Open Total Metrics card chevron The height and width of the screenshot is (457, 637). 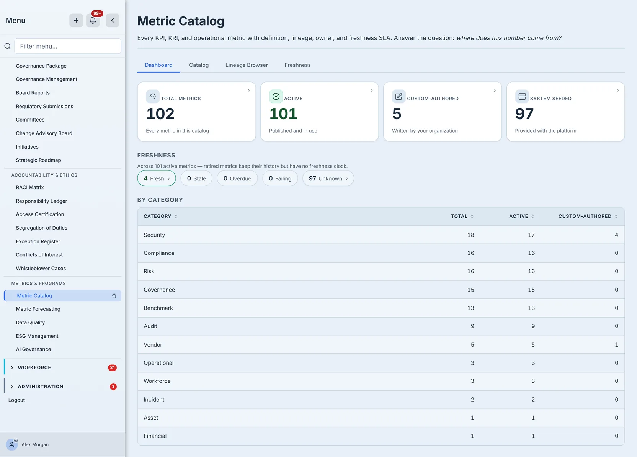pyautogui.click(x=248, y=90)
